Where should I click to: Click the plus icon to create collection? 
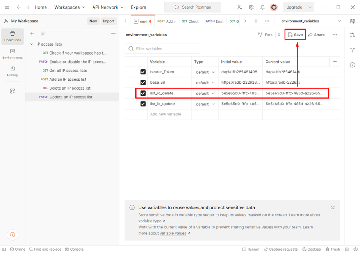coord(32,34)
